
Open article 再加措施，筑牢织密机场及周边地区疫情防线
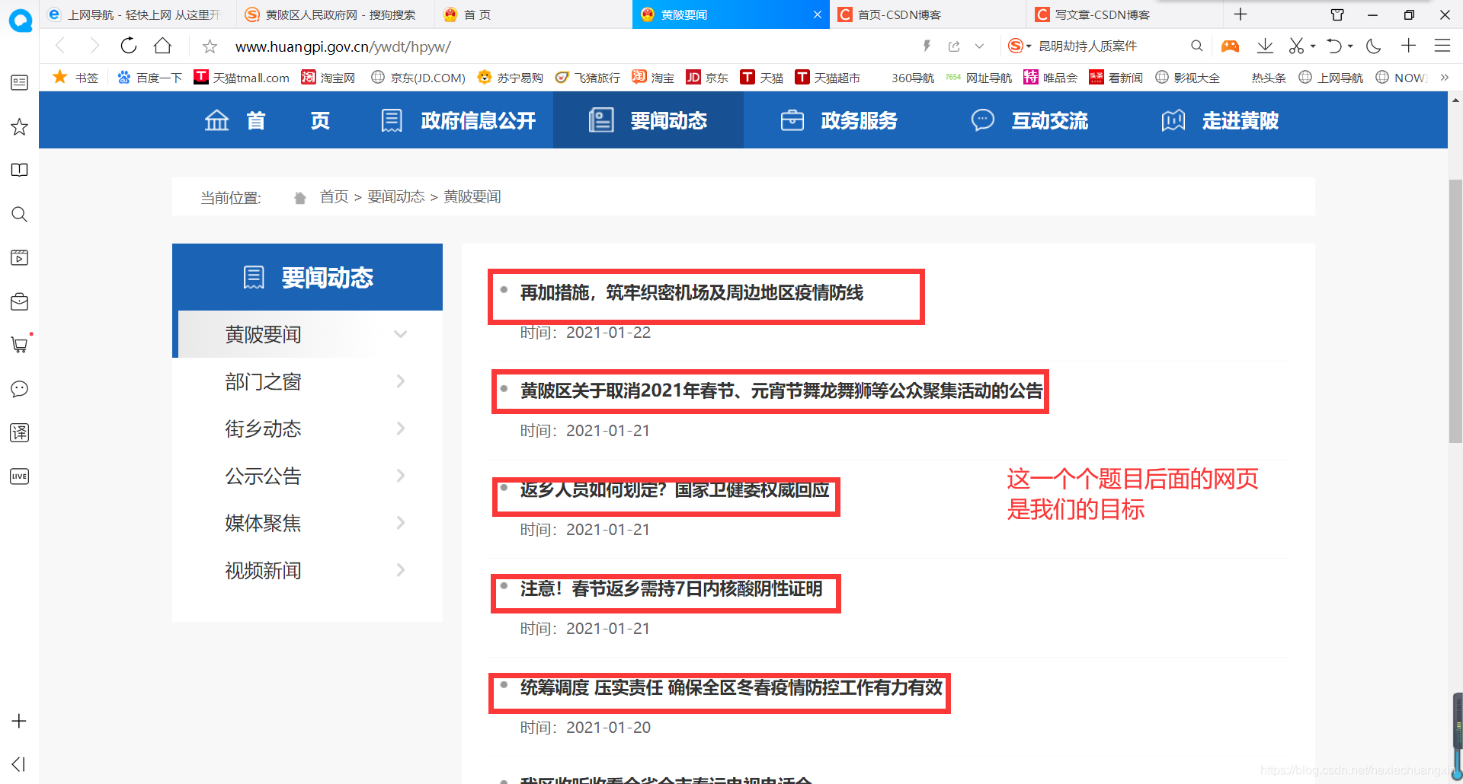point(691,293)
